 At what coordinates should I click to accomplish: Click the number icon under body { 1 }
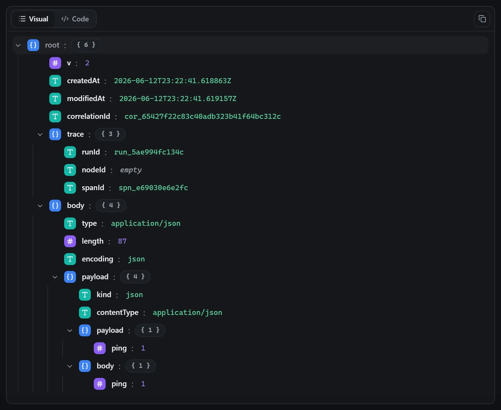(x=100, y=384)
